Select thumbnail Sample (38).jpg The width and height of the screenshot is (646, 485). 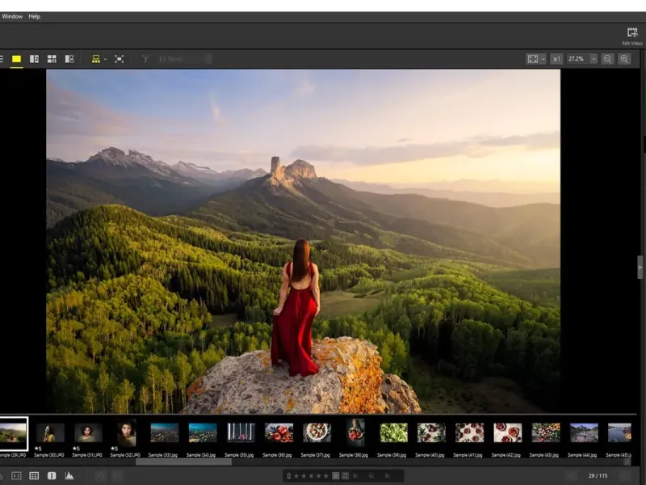pyautogui.click(x=355, y=432)
